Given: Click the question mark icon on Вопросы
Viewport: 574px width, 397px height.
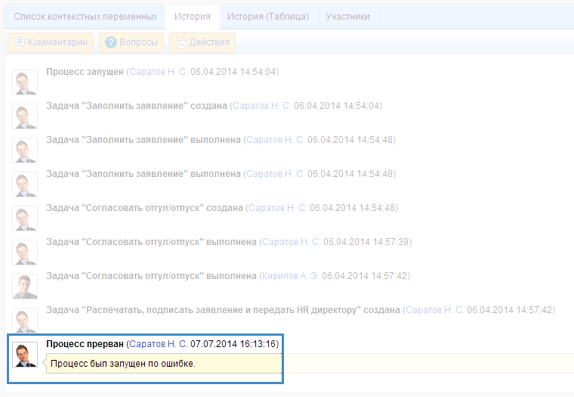Looking at the screenshot, I should (x=110, y=42).
